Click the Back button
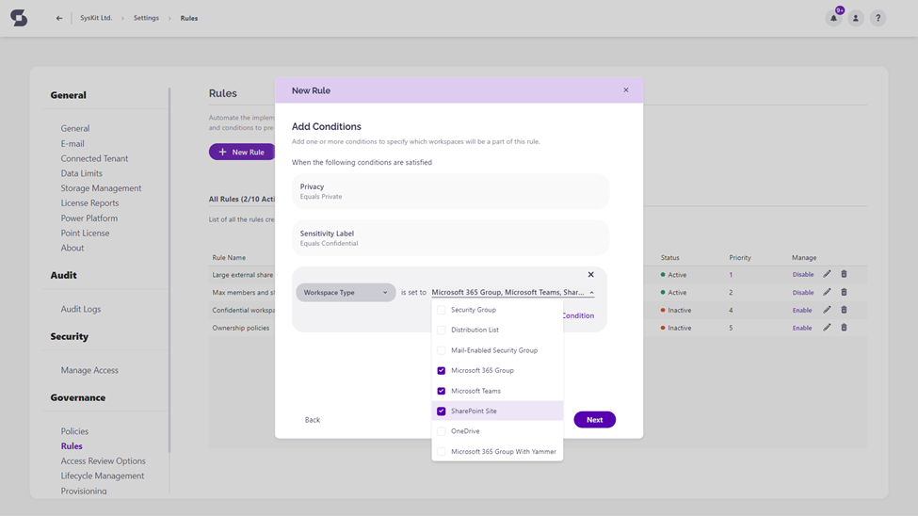Viewport: 918px width, 516px height. 312,420
